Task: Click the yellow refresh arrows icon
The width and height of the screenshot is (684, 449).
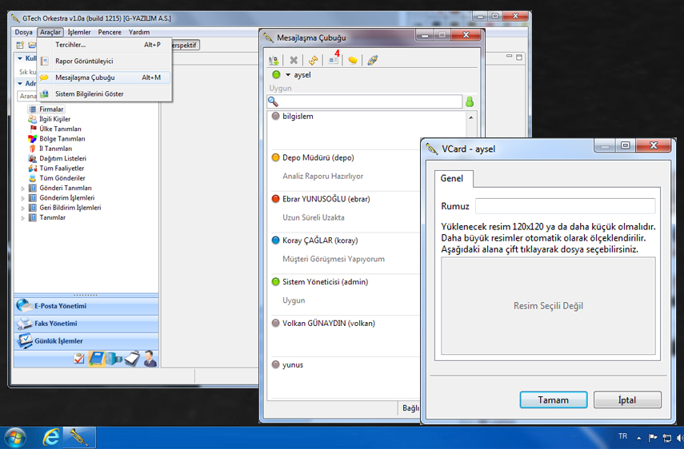Action: coord(314,60)
